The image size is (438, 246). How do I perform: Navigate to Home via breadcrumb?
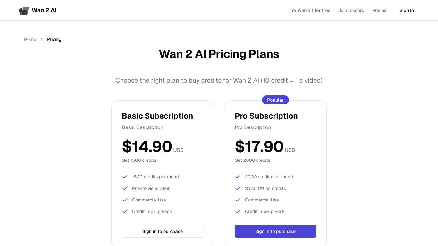[30, 39]
